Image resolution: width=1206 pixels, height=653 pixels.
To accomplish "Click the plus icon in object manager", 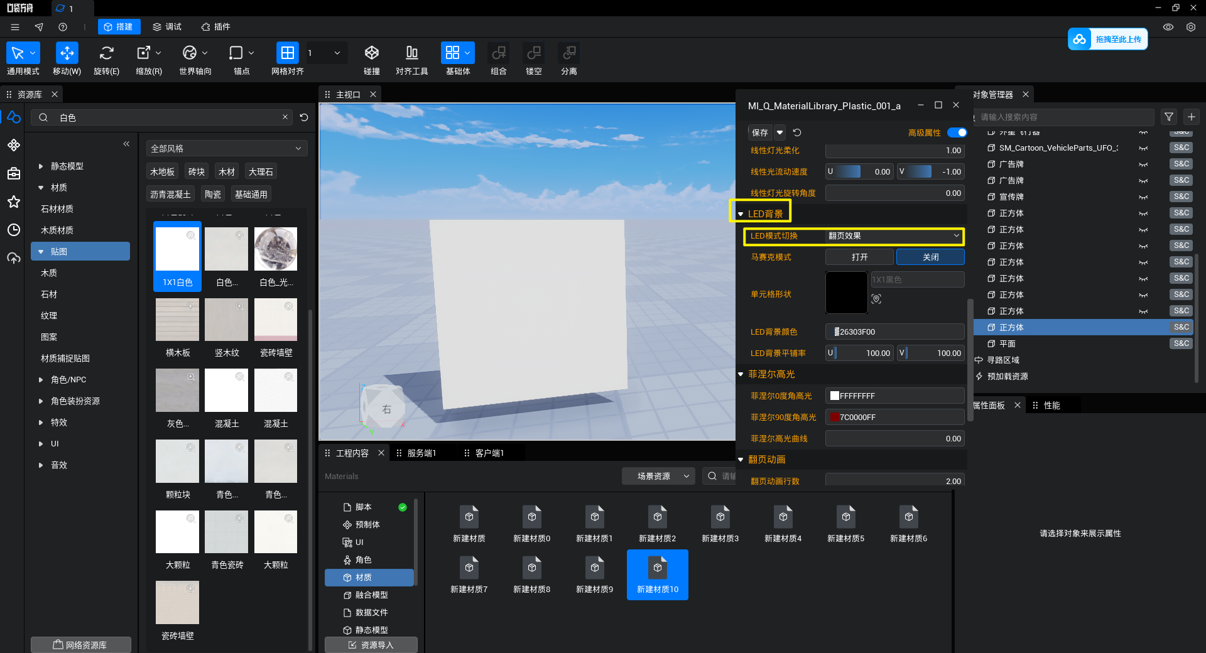I will click(1192, 117).
